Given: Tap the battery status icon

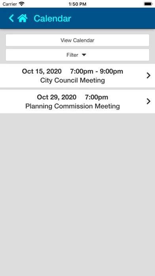Looking at the screenshot, I should click(148, 4).
